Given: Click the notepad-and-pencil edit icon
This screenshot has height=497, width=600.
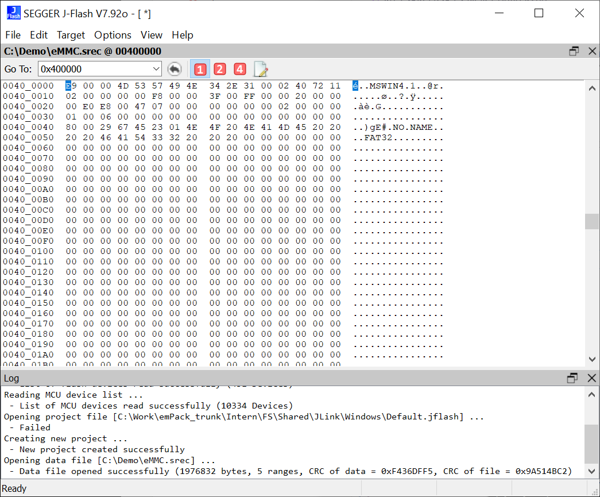Looking at the screenshot, I should [261, 70].
